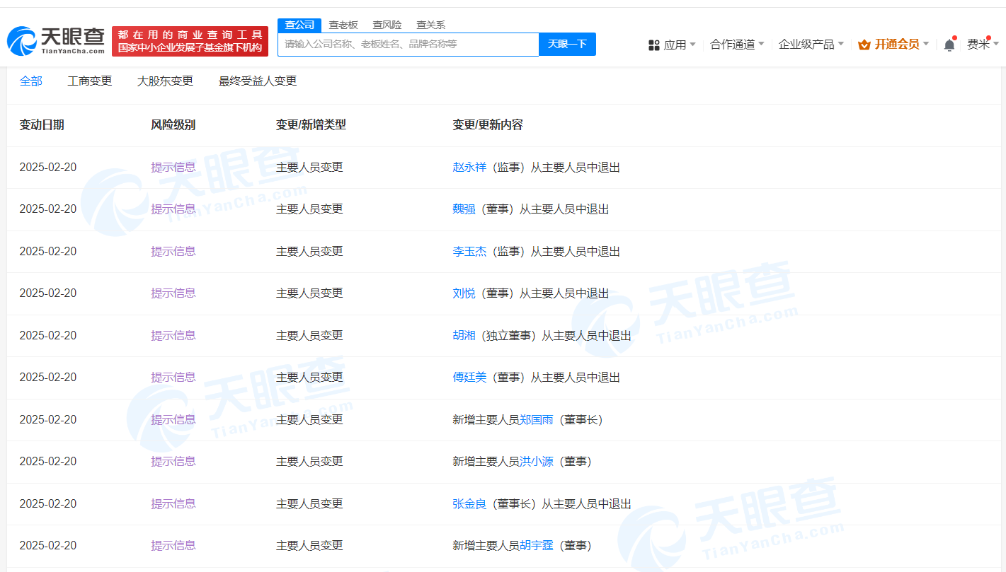This screenshot has height=572, width=1006.
Task: Switch to the 查老板 search tab
Action: click(343, 25)
